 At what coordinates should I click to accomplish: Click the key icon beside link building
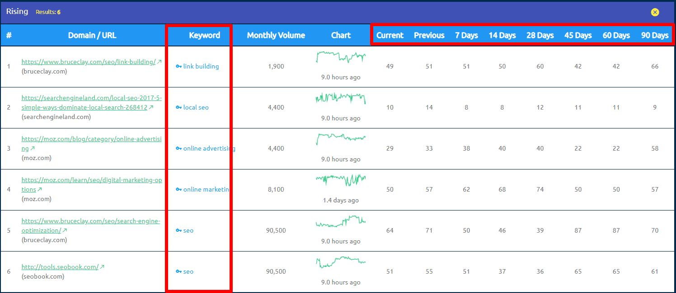click(x=179, y=67)
